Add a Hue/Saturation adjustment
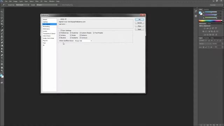 coord(203,31)
